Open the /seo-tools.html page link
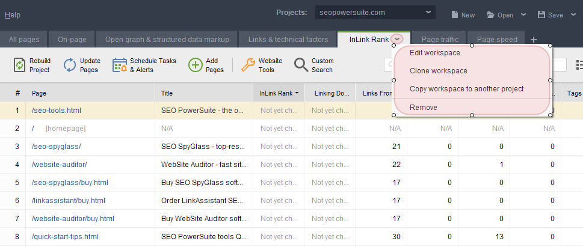Screen dimensions: 583x247 (x=57, y=111)
